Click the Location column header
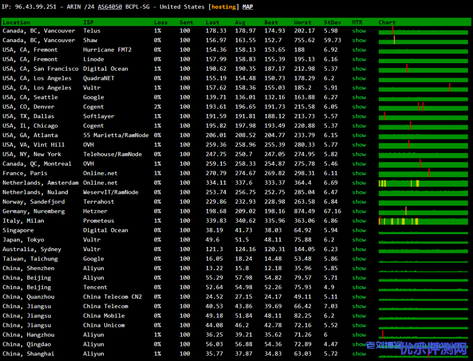Viewport: 473px width, 361px height. pyautogui.click(x=16, y=22)
